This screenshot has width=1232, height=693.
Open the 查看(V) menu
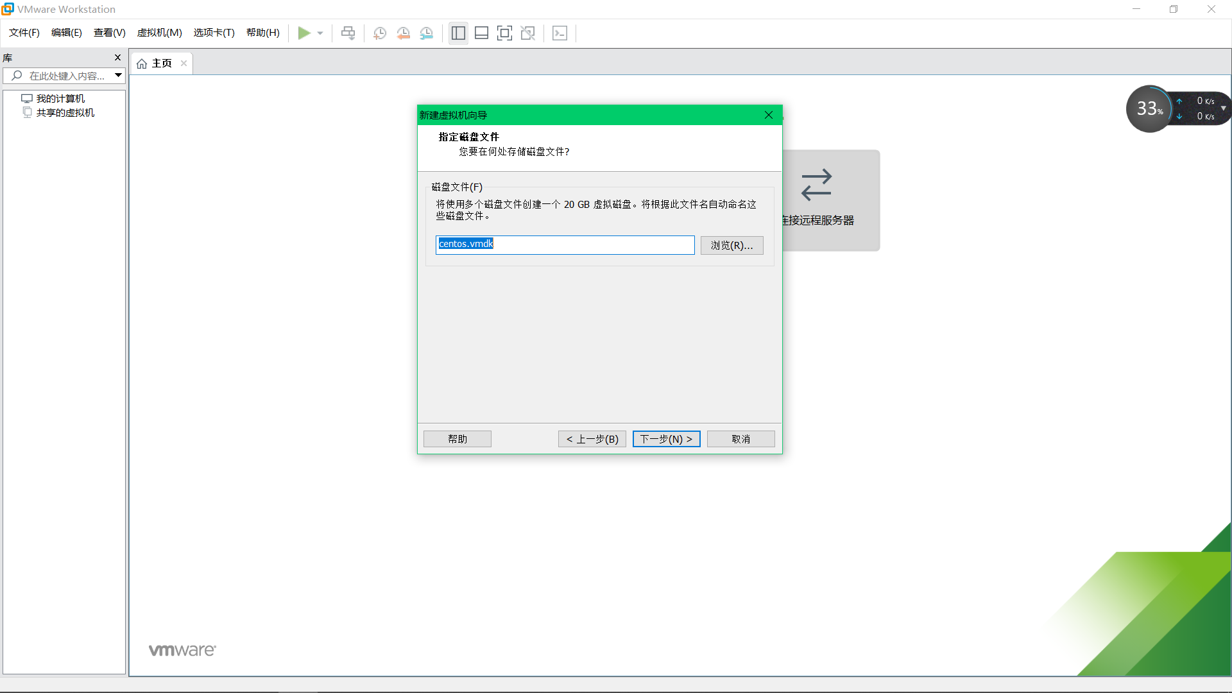pyautogui.click(x=110, y=33)
